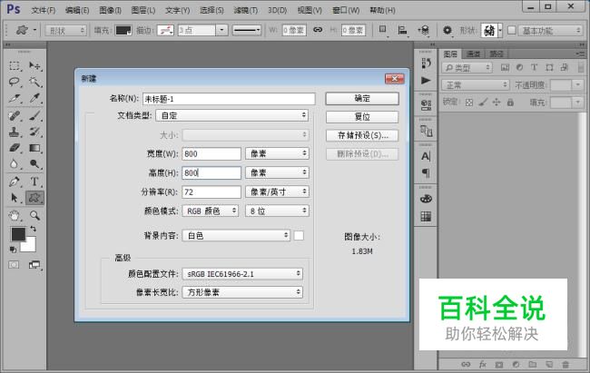Select the Dodge tool

(x=34, y=164)
